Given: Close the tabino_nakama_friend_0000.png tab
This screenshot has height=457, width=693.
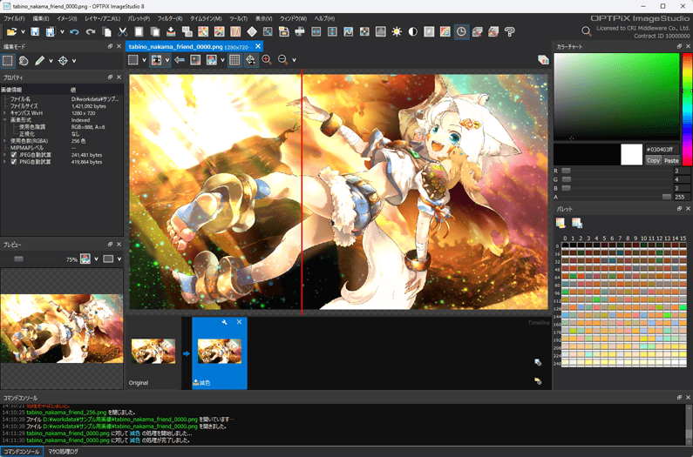Looking at the screenshot, I should click(x=258, y=46).
